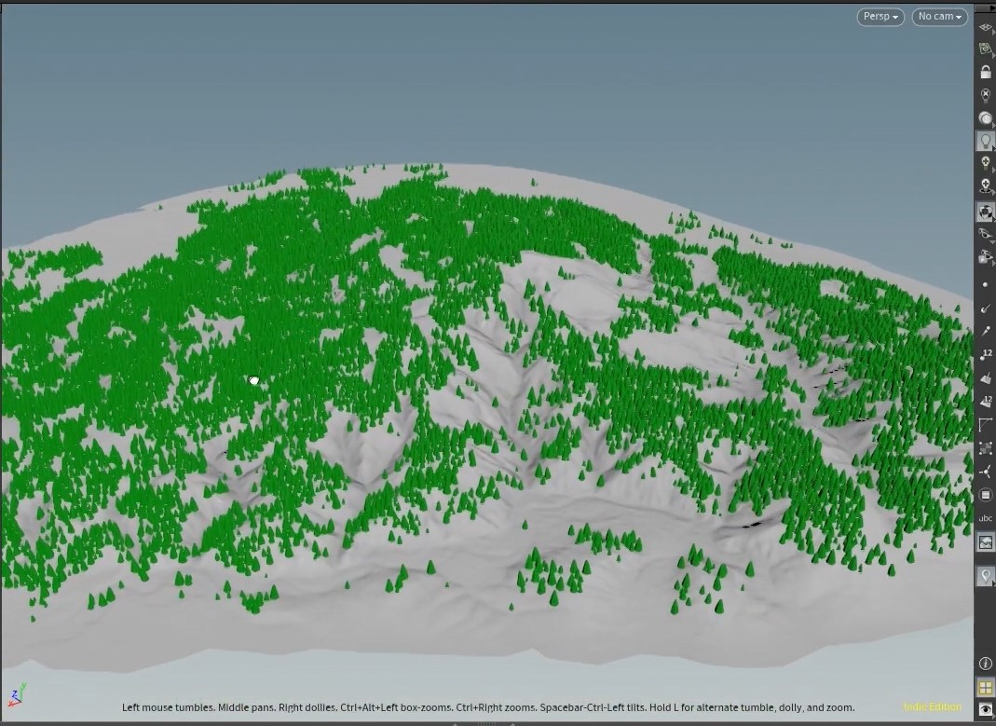Open the Persp viewport dropdown
996x726 pixels.
[x=880, y=17]
